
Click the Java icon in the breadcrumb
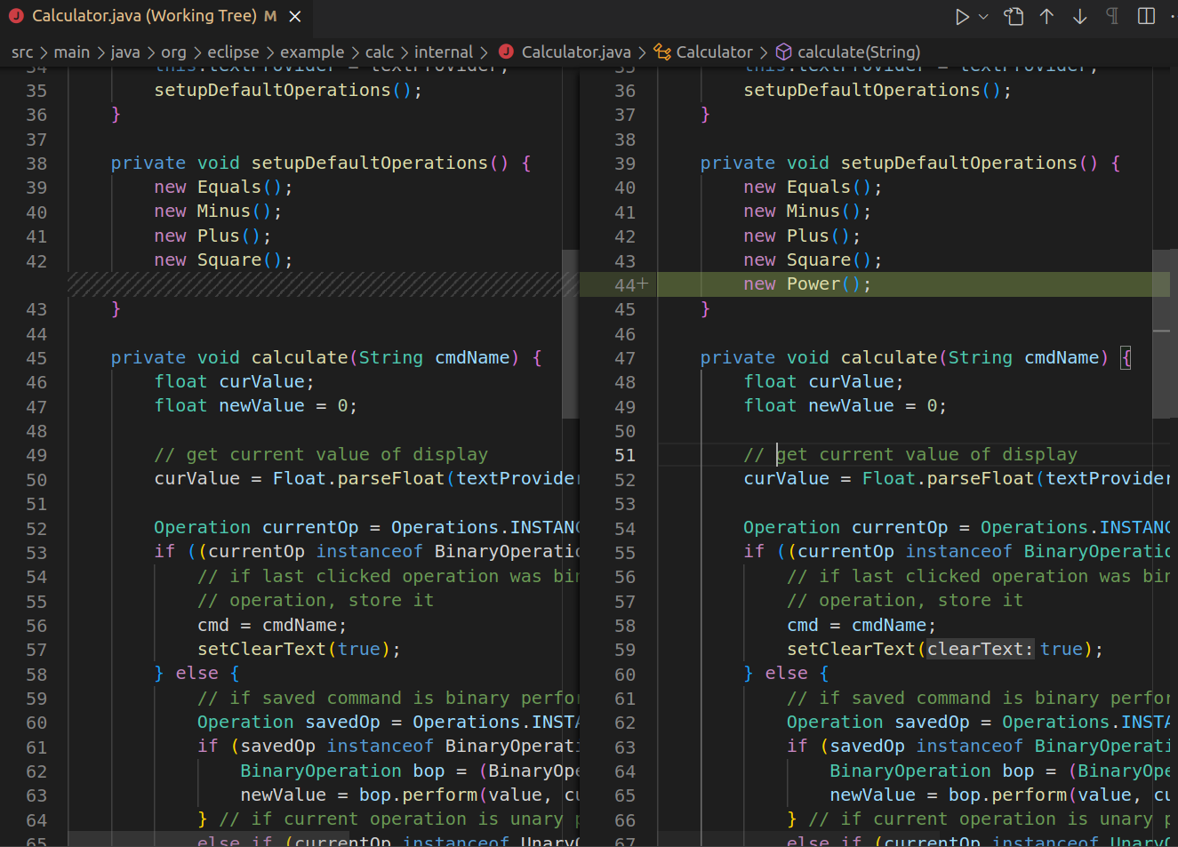[x=506, y=52]
